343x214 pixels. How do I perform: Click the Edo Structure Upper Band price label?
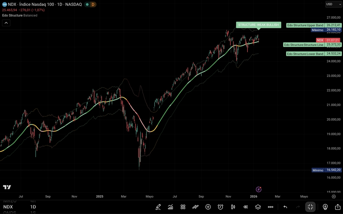click(x=314, y=25)
